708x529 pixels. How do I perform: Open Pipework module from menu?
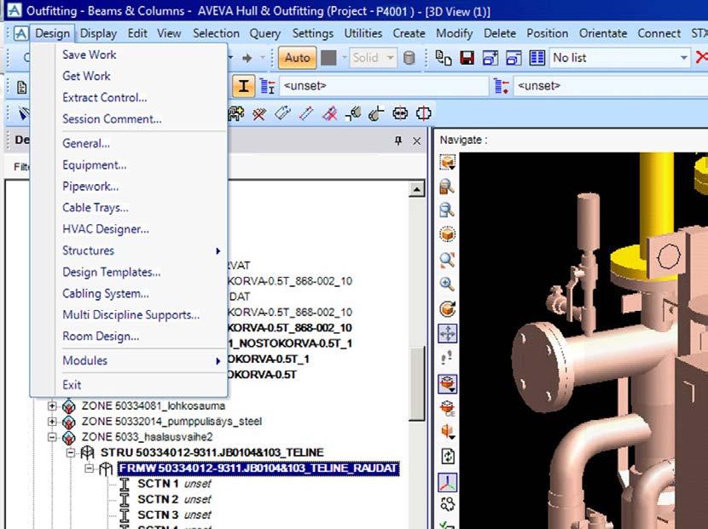coord(90,187)
